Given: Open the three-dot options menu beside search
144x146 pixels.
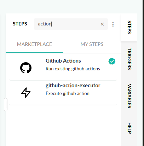Looking at the screenshot, I should 113,24.
